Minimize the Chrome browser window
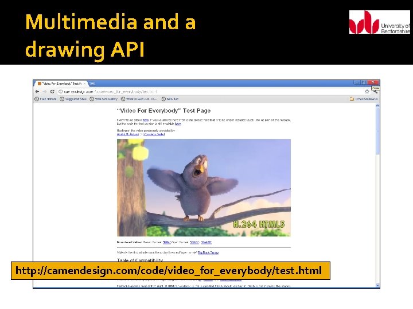 click(x=357, y=82)
